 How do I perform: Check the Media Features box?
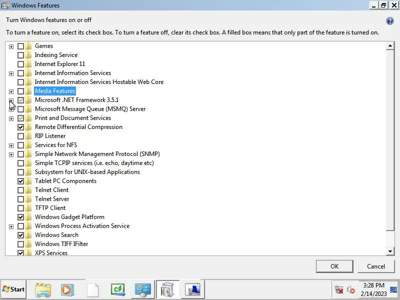pos(20,91)
